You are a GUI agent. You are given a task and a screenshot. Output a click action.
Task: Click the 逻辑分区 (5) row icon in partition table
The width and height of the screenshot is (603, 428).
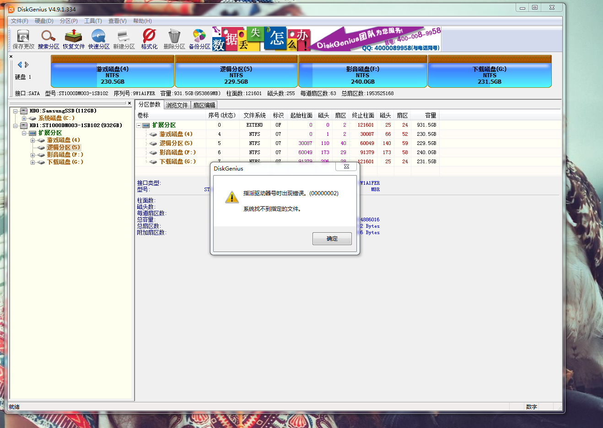[153, 144]
